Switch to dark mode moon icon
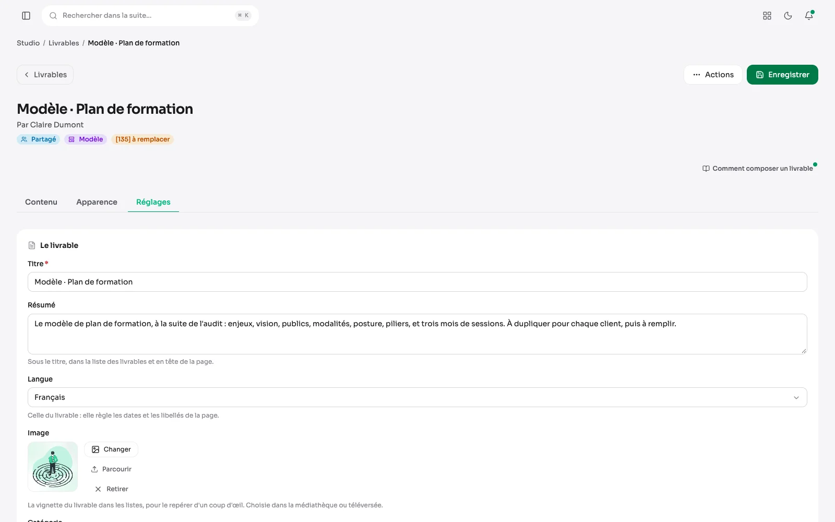Viewport: 835px width, 522px height. coord(788,16)
